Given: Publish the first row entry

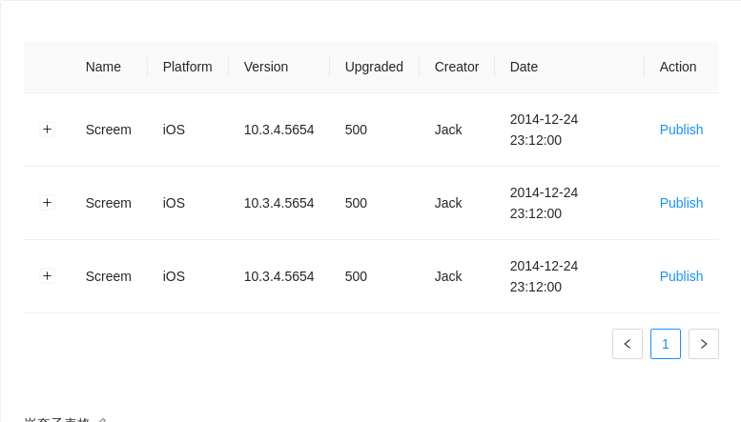Looking at the screenshot, I should (681, 130).
